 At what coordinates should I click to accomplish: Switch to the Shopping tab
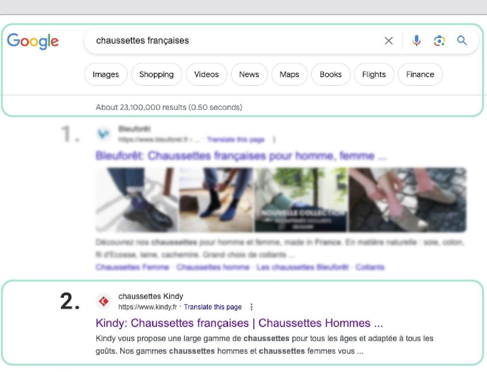156,75
